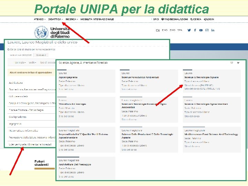Open the Tipo di accesso filter dropdown
Viewport: 248px width, 186px height.
[48, 62]
